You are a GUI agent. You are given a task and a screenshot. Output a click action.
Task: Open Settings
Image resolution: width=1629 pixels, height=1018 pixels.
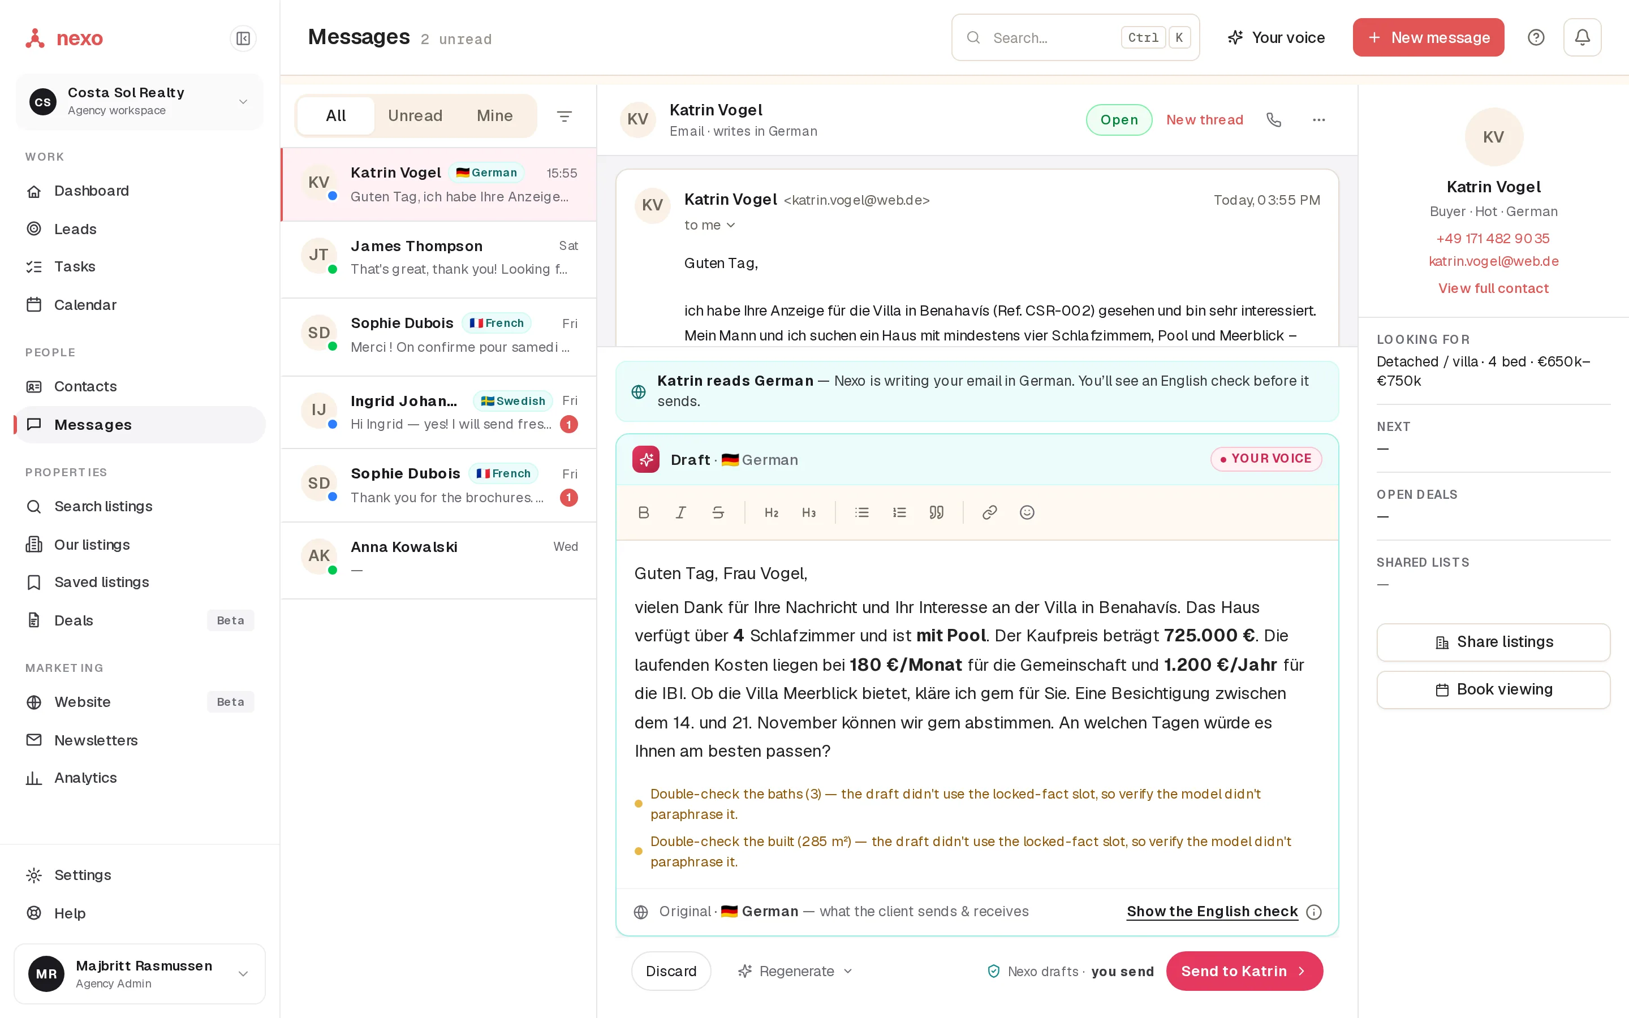139,875
